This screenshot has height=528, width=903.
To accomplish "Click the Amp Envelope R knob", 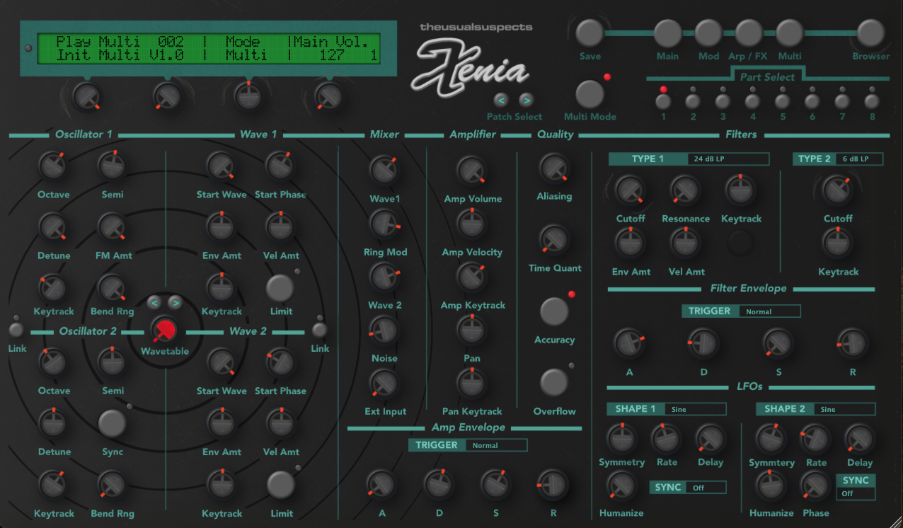I will coord(553,484).
